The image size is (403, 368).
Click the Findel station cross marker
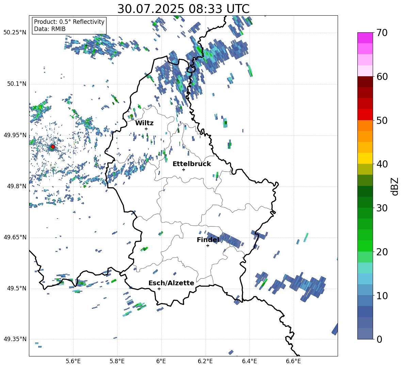(208, 246)
